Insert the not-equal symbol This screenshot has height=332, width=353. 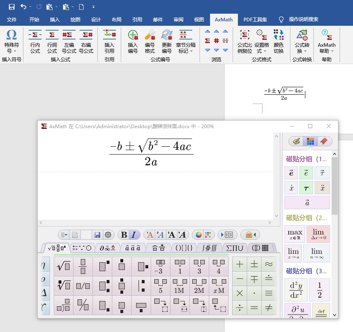pos(269,307)
